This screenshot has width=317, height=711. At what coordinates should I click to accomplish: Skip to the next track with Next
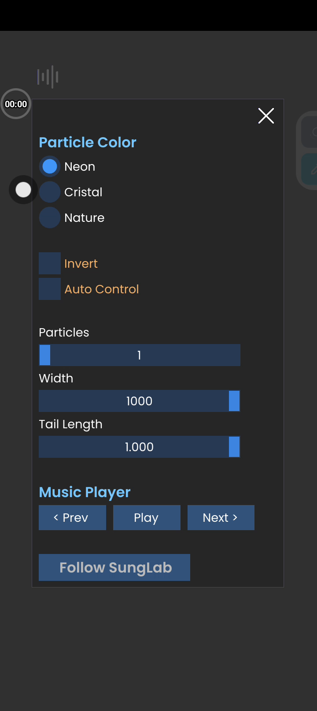[x=221, y=517]
